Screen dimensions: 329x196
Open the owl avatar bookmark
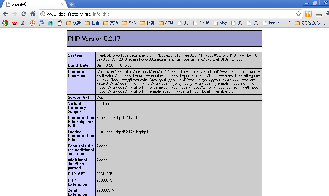coord(50,23)
